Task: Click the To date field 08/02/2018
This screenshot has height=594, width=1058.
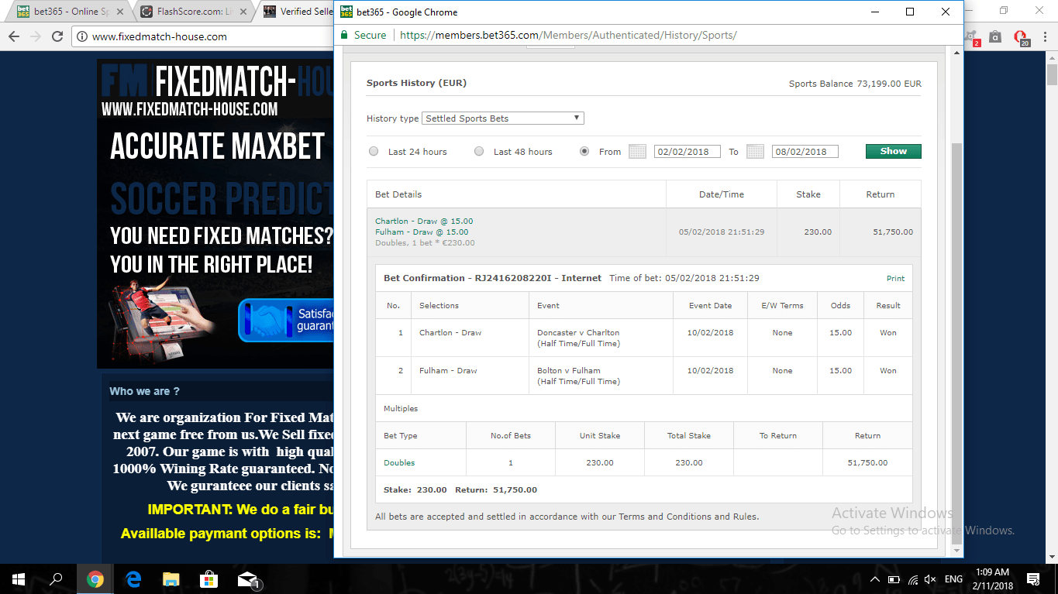Action: (805, 152)
